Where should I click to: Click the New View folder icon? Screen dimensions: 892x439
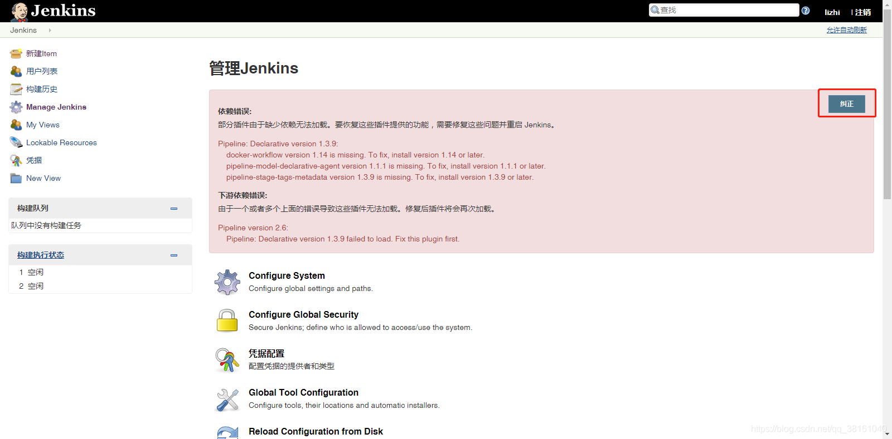click(16, 178)
